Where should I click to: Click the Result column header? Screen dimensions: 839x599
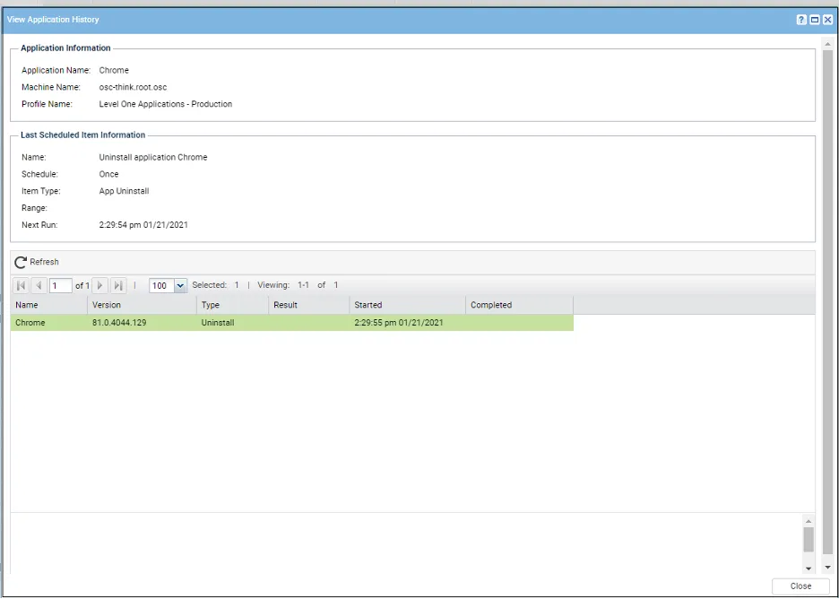coord(307,305)
